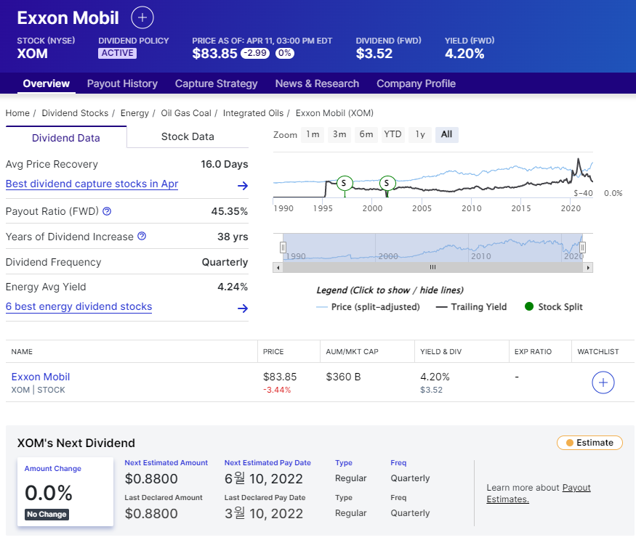This screenshot has height=540, width=636.
Task: Click the 45.35% payout ratio value
Action: [229, 211]
